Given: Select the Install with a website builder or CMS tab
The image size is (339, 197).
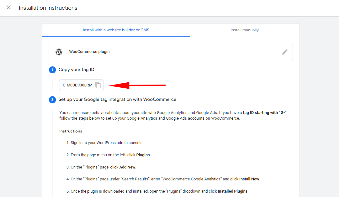Looking at the screenshot, I should pos(116,30).
